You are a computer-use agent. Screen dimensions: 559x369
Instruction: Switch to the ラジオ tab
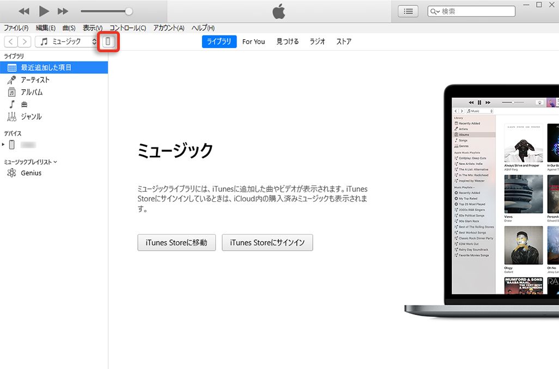[x=317, y=42]
